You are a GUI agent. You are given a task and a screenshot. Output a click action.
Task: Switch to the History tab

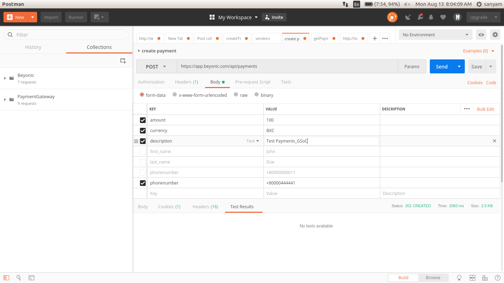[x=33, y=47]
